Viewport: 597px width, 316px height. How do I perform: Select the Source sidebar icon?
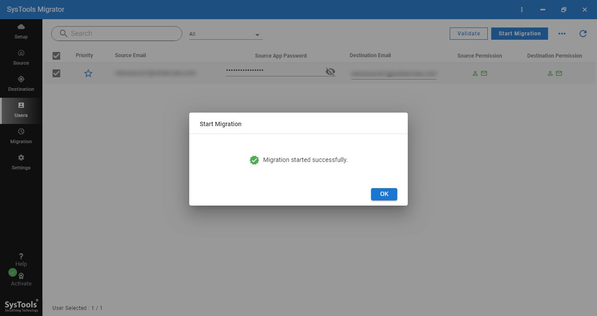click(x=21, y=57)
